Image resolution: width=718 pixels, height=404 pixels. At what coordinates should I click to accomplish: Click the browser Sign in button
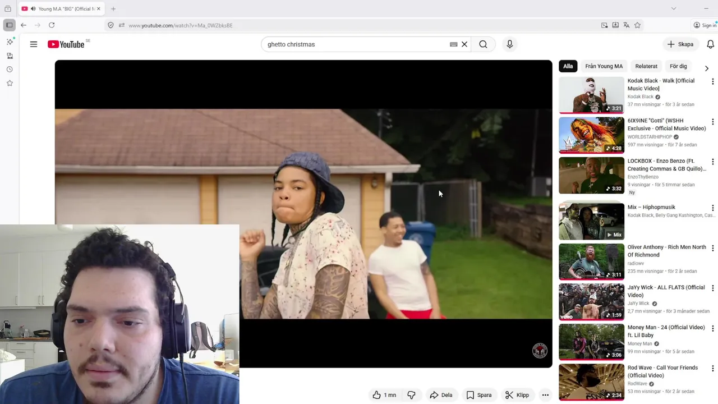point(705,25)
